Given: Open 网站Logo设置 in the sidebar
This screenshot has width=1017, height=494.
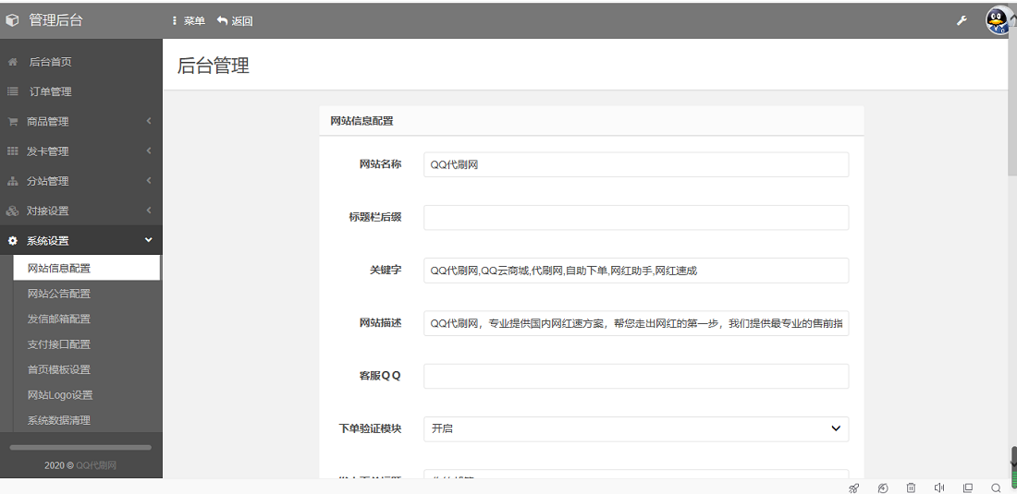Looking at the screenshot, I should pyautogui.click(x=60, y=395).
